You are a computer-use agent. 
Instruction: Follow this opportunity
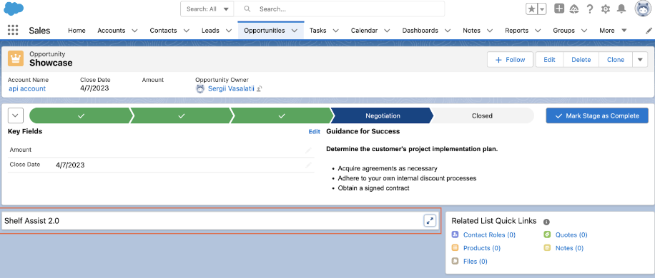510,59
